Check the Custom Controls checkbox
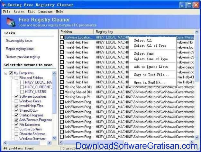The height and width of the screenshot is (152, 201). [16, 129]
